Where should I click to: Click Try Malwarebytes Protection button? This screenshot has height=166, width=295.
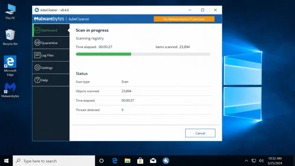pyautogui.click(x=184, y=19)
